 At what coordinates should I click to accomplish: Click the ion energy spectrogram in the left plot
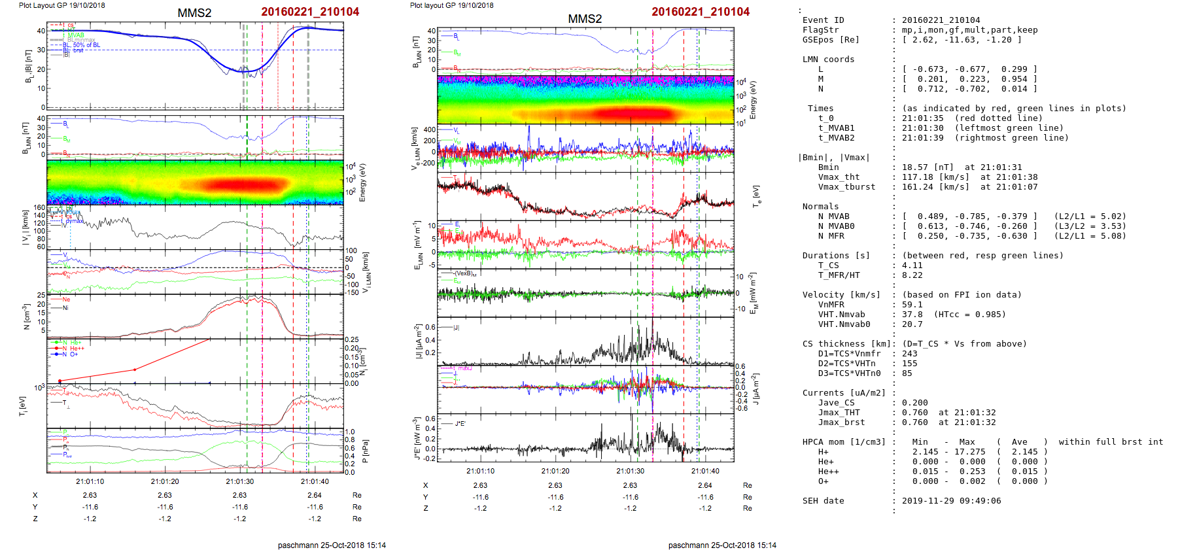click(x=195, y=182)
